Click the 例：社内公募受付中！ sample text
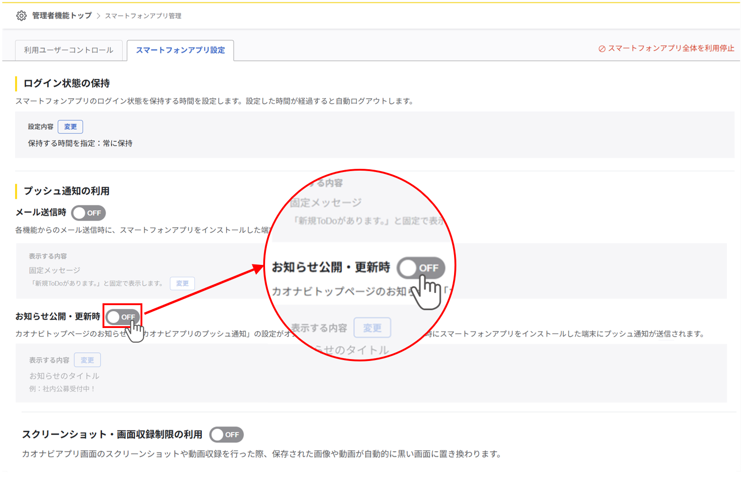741x484 pixels. (x=62, y=389)
